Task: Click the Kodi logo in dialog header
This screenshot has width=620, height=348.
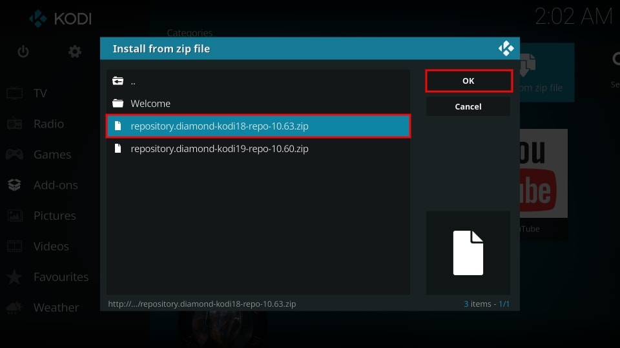Action: 506,48
